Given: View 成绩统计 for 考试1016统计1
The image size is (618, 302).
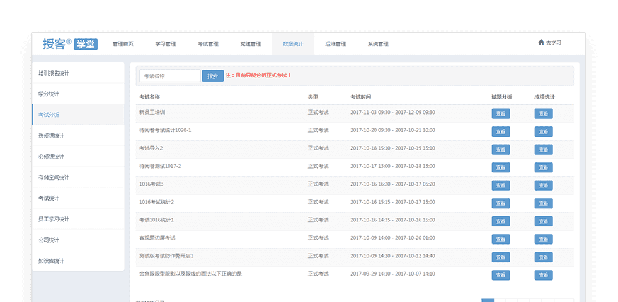Looking at the screenshot, I should click(544, 221).
